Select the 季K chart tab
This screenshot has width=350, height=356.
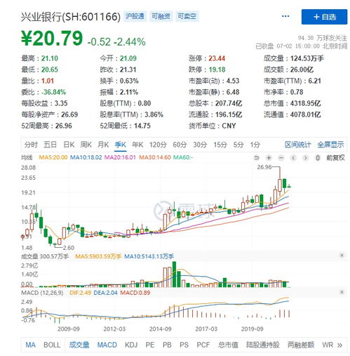click(x=121, y=145)
